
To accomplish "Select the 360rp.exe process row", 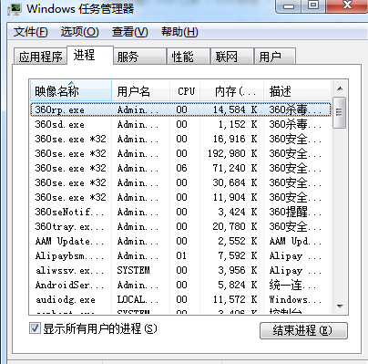I will [180, 109].
